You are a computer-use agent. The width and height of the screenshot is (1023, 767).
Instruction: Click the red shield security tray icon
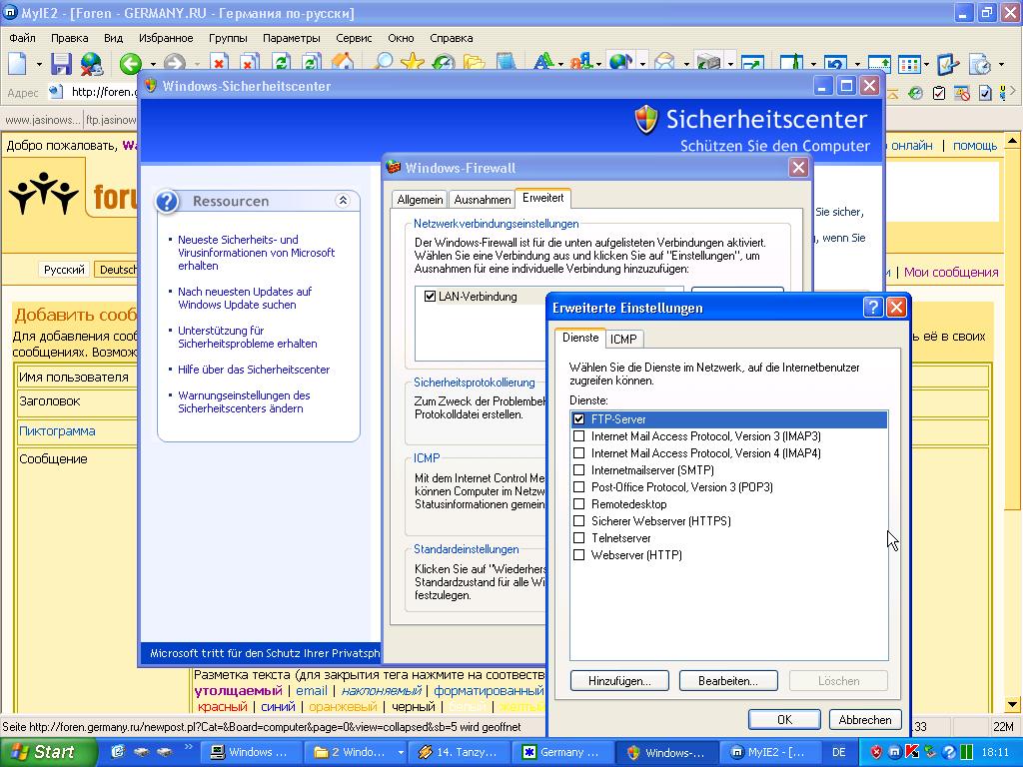tap(877, 752)
